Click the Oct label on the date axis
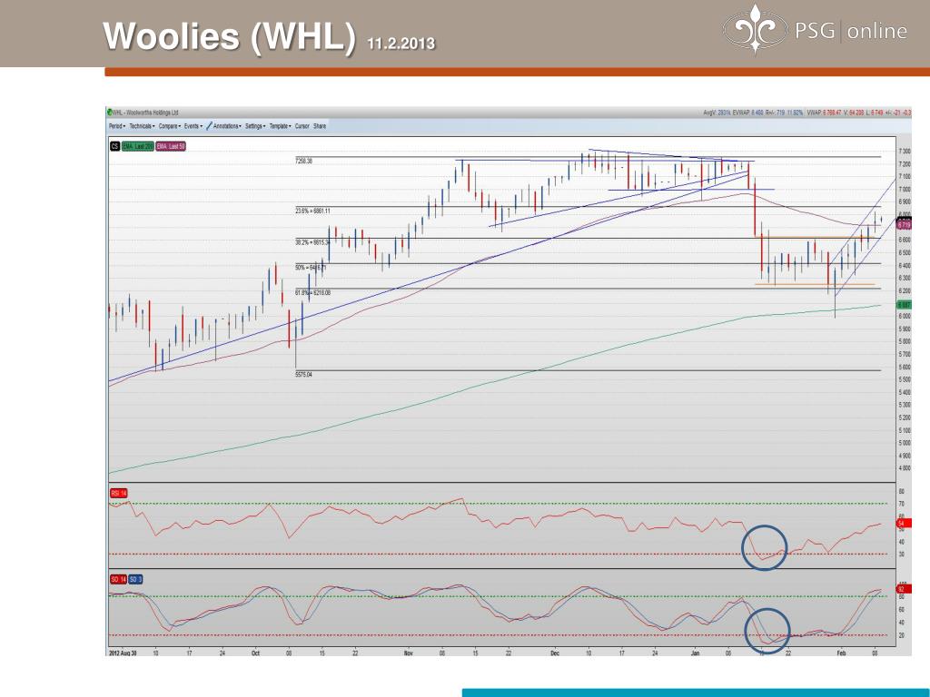 (x=255, y=653)
